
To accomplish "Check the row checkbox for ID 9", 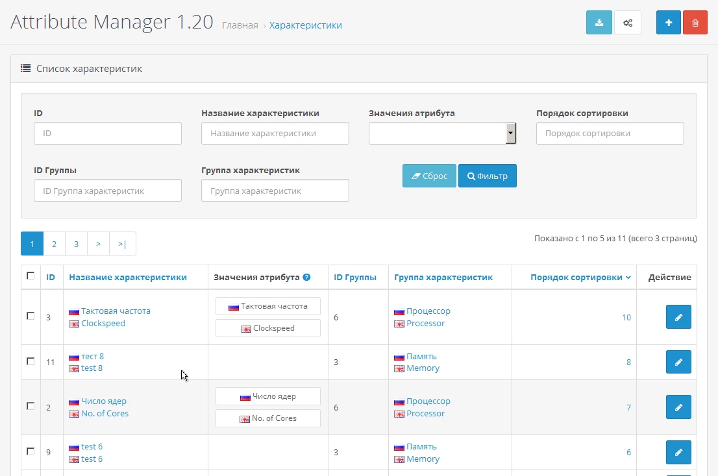I will (31, 451).
